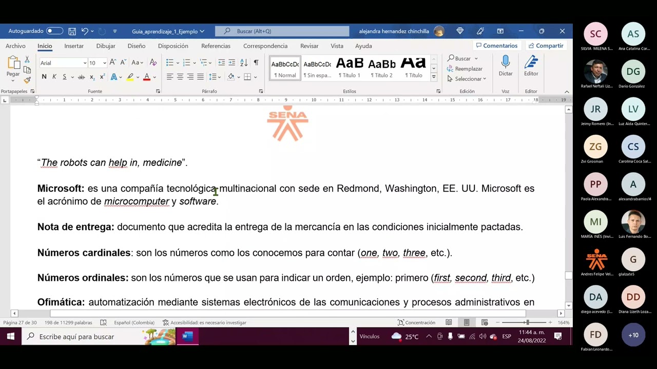
Task: Click the Undo arrow in title bar
Action: 85,31
